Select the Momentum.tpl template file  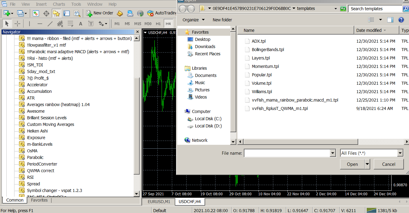pos(265,66)
